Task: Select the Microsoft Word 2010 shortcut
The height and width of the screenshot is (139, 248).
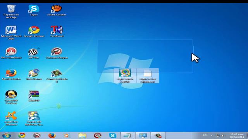Action: point(11,32)
